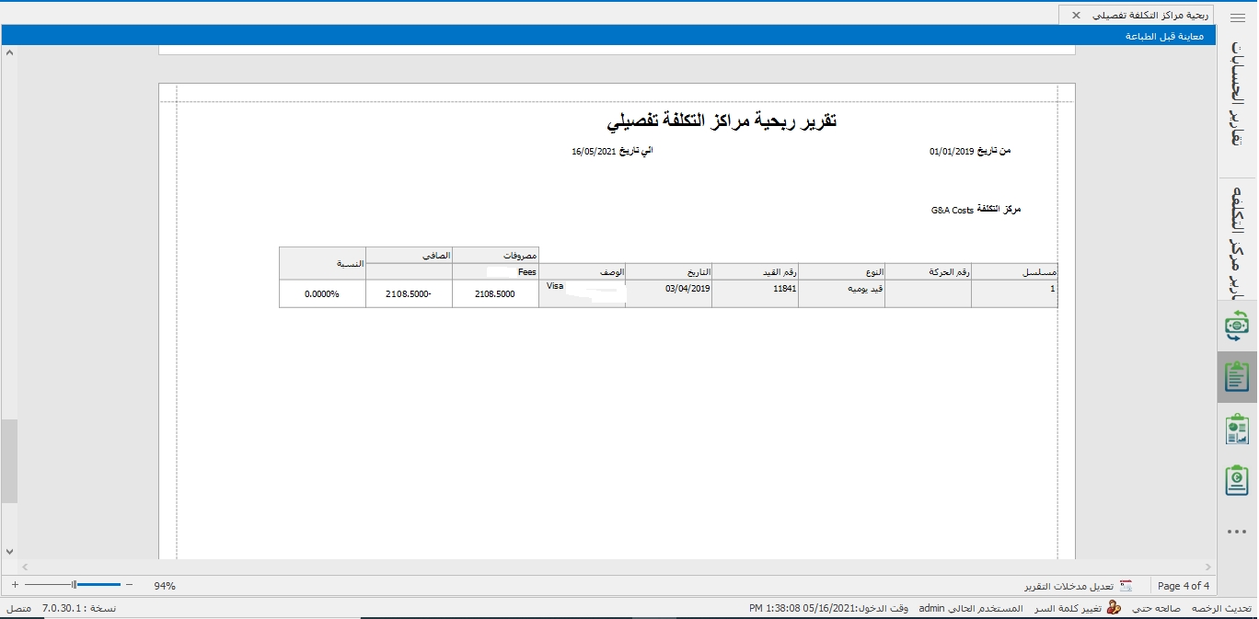1259x619 pixels.
Task: Open the clipboard with chart icon
Action: (x=1237, y=429)
